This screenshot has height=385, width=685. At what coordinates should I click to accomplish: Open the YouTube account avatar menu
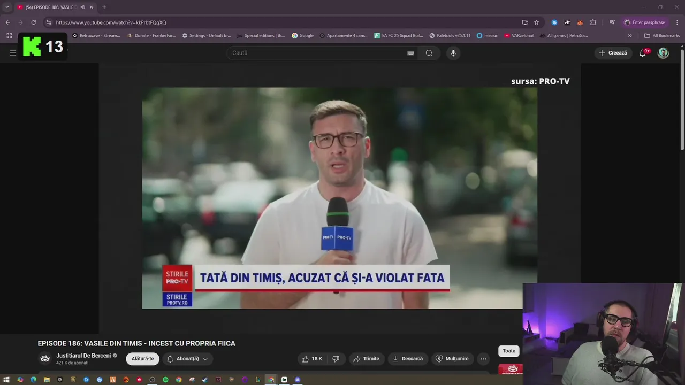(663, 53)
